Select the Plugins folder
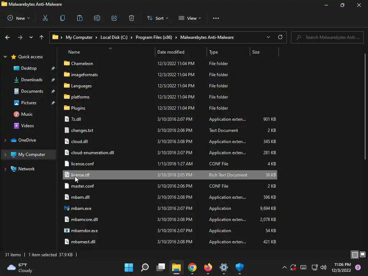Image resolution: width=368 pixels, height=276 pixels. [x=170, y=108]
